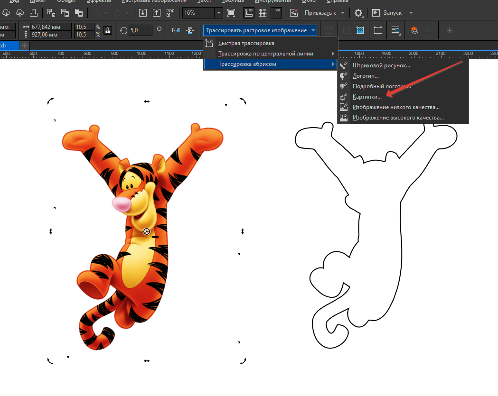Screen dimensions: 498x396
Task: Add a new document tab
Action: coord(25,46)
